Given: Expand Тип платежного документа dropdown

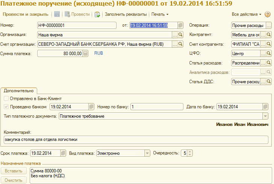Looking at the screenshot, I should pyautogui.click(x=265, y=116).
